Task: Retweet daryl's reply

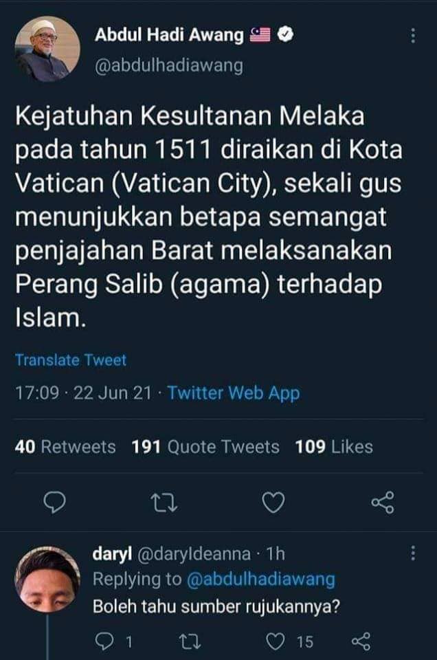Action: coord(190,641)
